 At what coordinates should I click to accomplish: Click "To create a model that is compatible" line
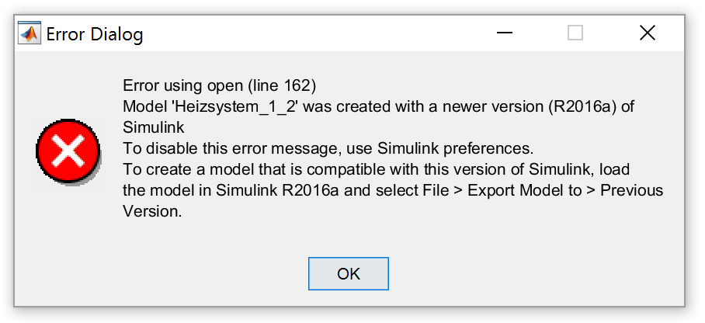[x=276, y=169]
